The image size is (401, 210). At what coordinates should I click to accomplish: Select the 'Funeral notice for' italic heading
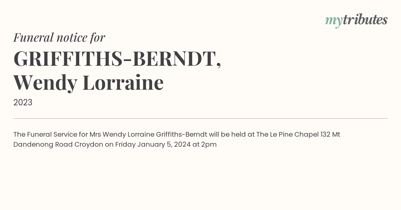click(x=59, y=37)
